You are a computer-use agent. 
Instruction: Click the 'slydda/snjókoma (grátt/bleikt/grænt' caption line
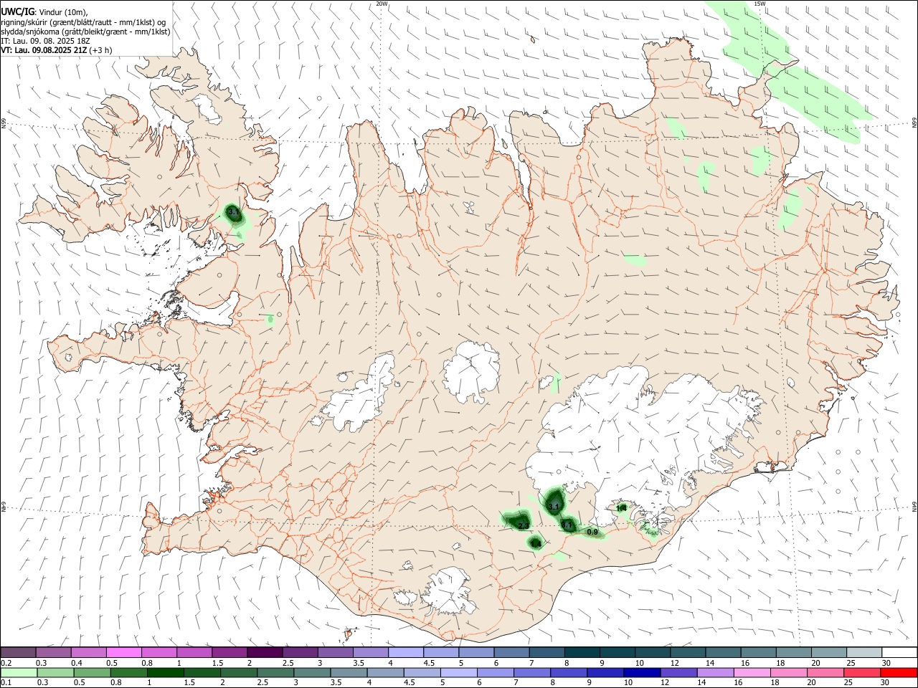point(85,32)
